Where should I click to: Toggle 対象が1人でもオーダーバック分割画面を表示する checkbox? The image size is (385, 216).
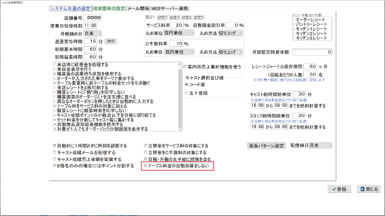tap(55, 129)
